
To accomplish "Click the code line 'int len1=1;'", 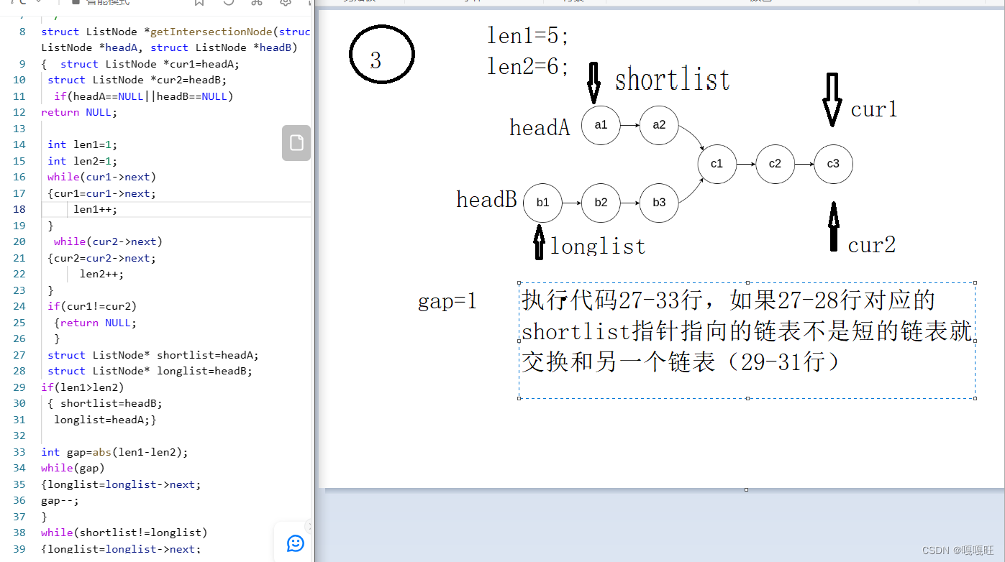I will coord(82,144).
